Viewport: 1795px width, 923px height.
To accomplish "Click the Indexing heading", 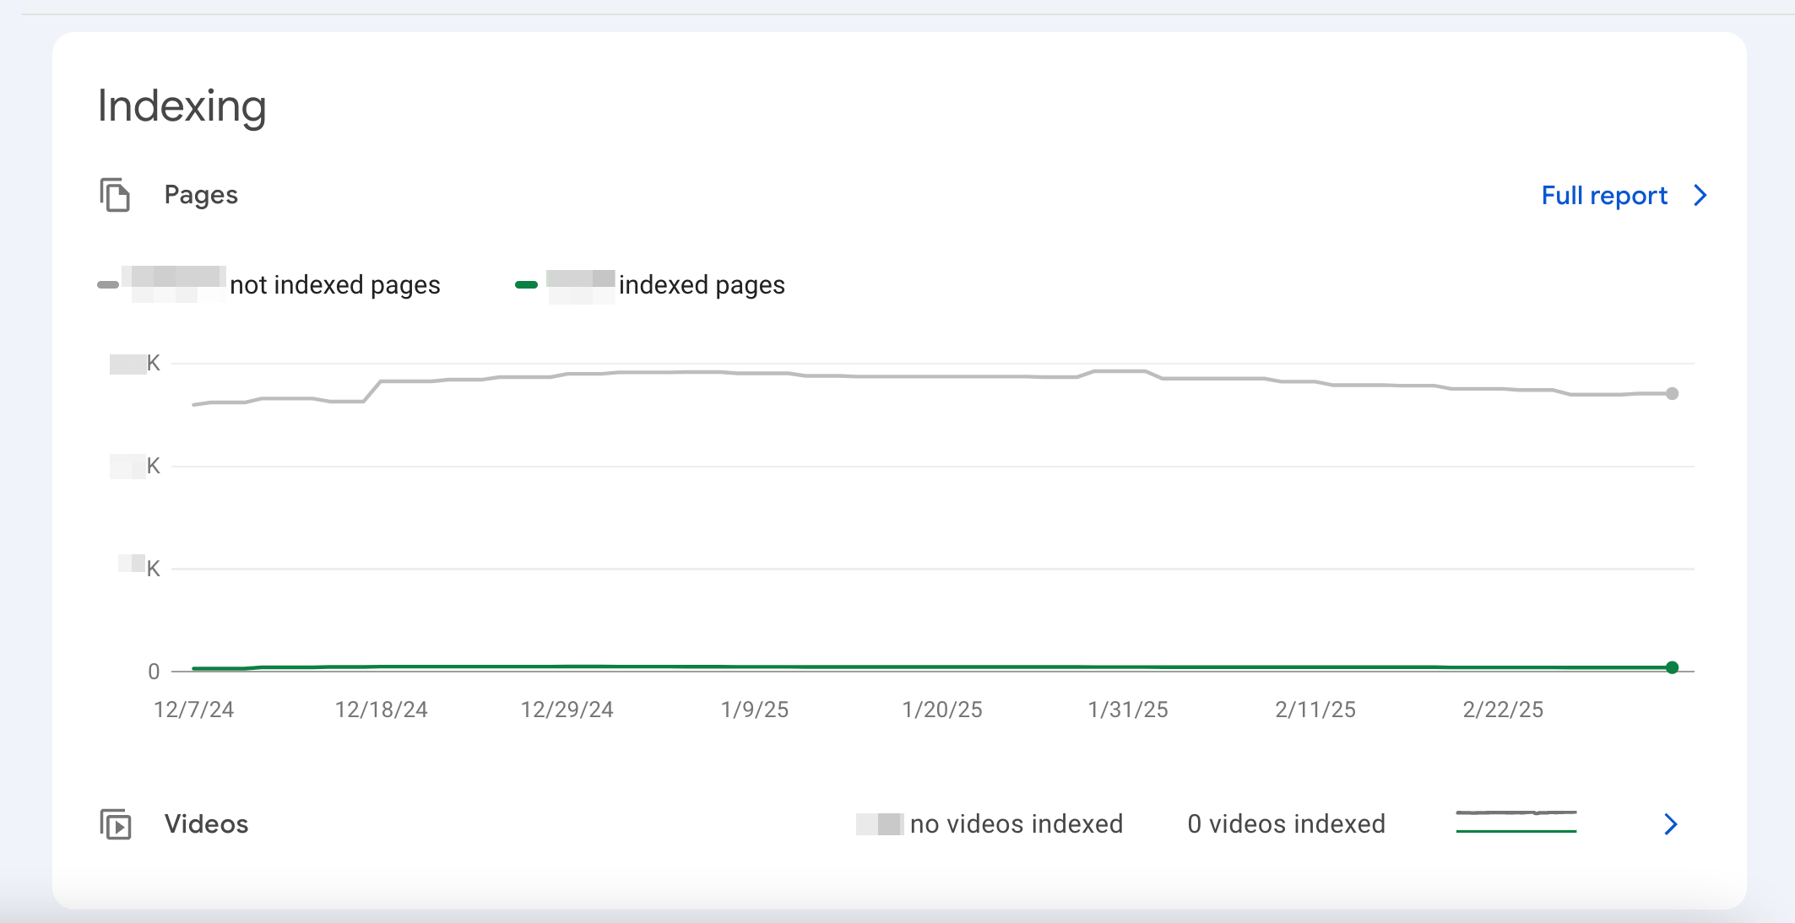I will [182, 105].
